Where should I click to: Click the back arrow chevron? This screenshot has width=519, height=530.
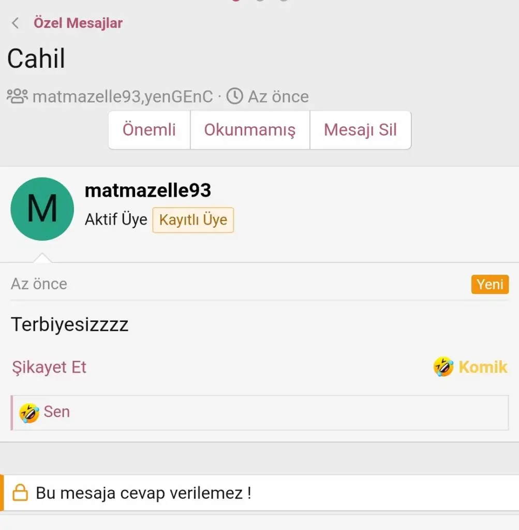[x=16, y=23]
